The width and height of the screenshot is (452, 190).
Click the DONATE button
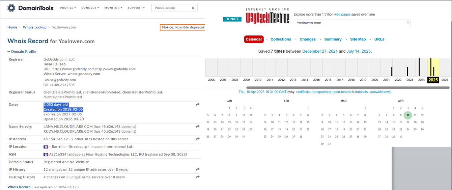(232, 19)
